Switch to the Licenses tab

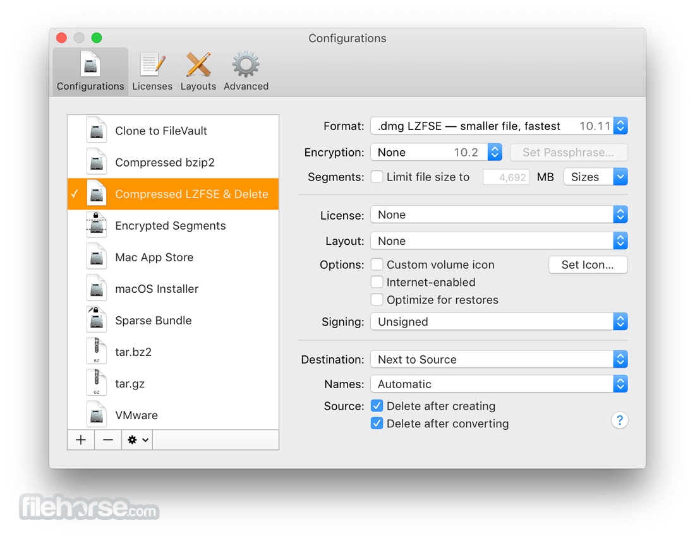(152, 71)
